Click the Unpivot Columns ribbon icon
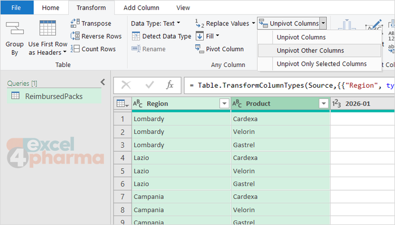 [264, 23]
